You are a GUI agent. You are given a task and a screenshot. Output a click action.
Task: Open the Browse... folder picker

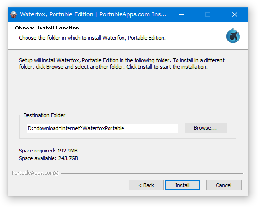pos(205,128)
